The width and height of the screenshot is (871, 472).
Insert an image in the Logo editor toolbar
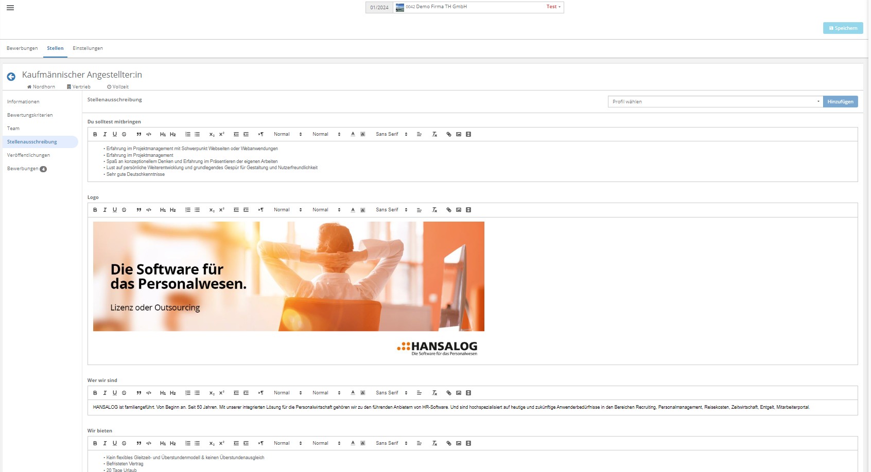(x=458, y=210)
